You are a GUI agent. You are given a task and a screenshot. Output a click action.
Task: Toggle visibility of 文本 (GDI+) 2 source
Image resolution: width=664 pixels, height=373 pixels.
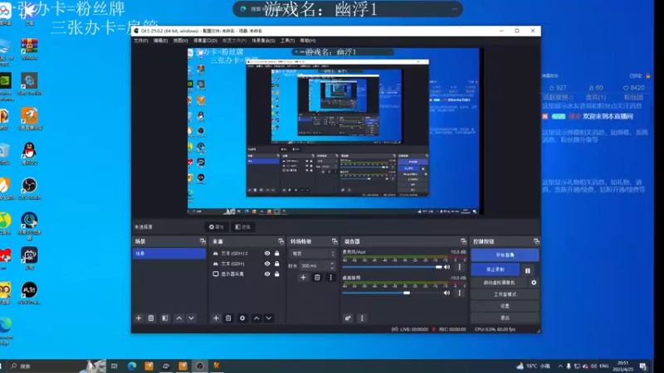click(267, 254)
